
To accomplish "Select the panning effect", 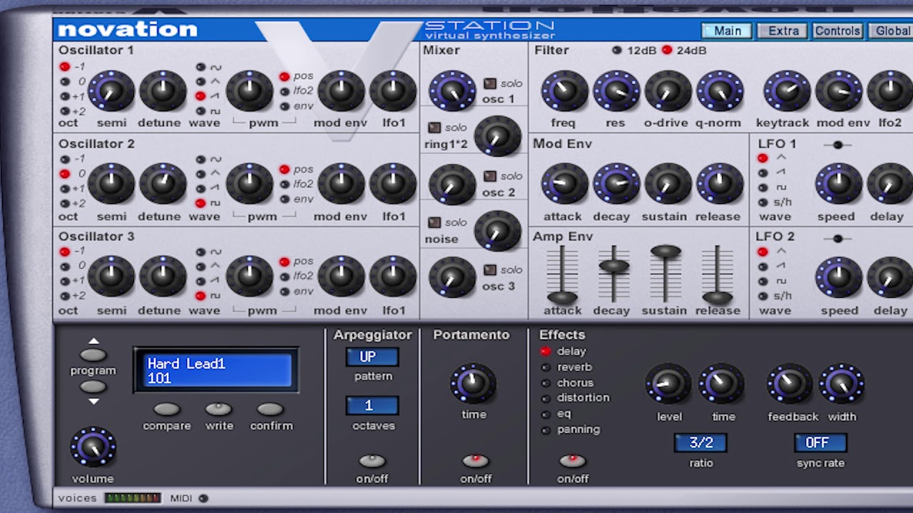I will pyautogui.click(x=546, y=430).
